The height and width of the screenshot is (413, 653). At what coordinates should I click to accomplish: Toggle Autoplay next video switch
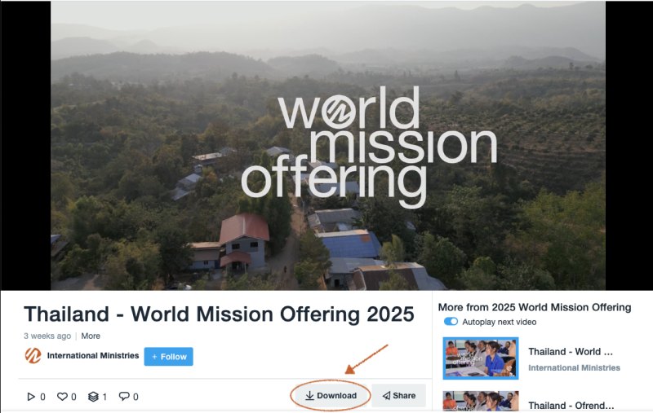pyautogui.click(x=451, y=322)
